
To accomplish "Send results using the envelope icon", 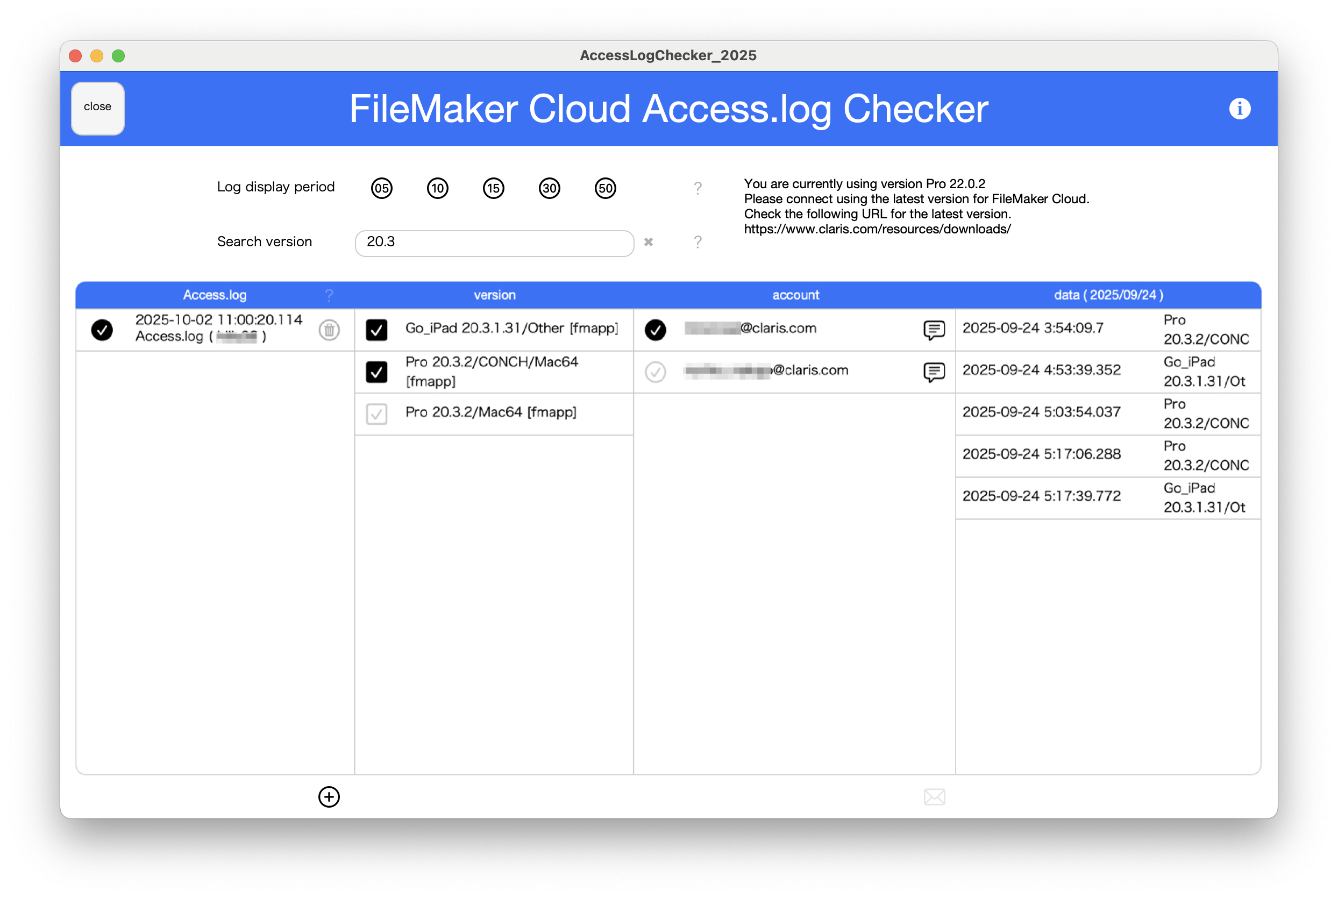I will tap(934, 796).
